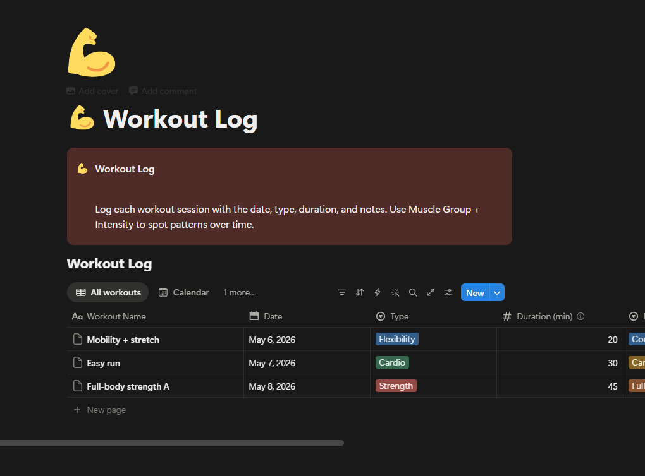Click the page icon beside Easy run
645x476 pixels.
[77, 362]
